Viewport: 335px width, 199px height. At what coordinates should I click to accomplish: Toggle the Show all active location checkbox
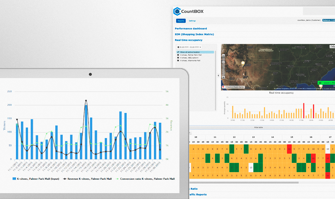pos(178,52)
